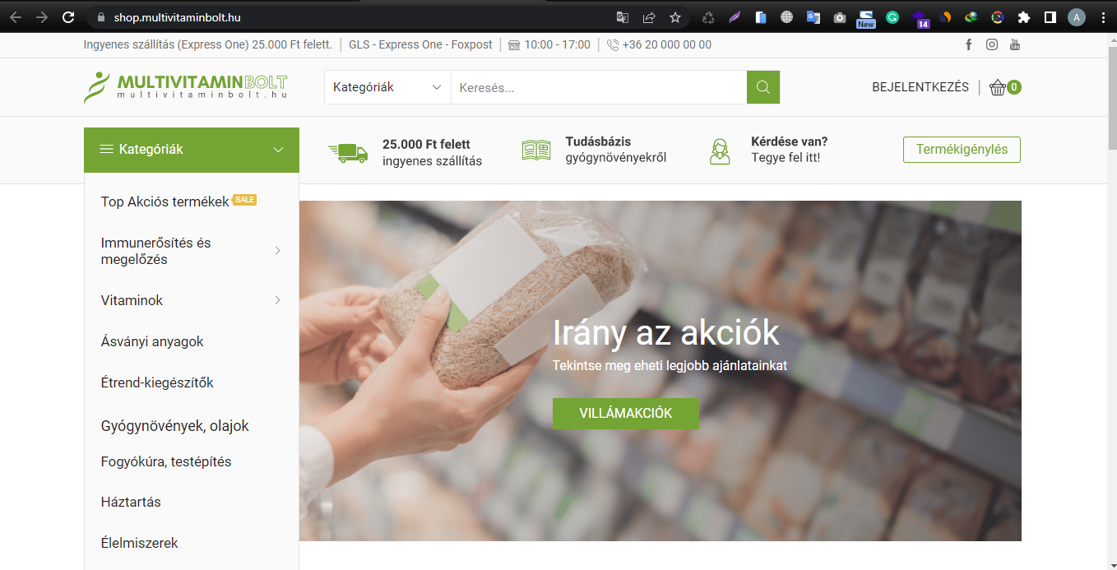
Task: Open Chrome three-dot menu
Action: pyautogui.click(x=1103, y=16)
